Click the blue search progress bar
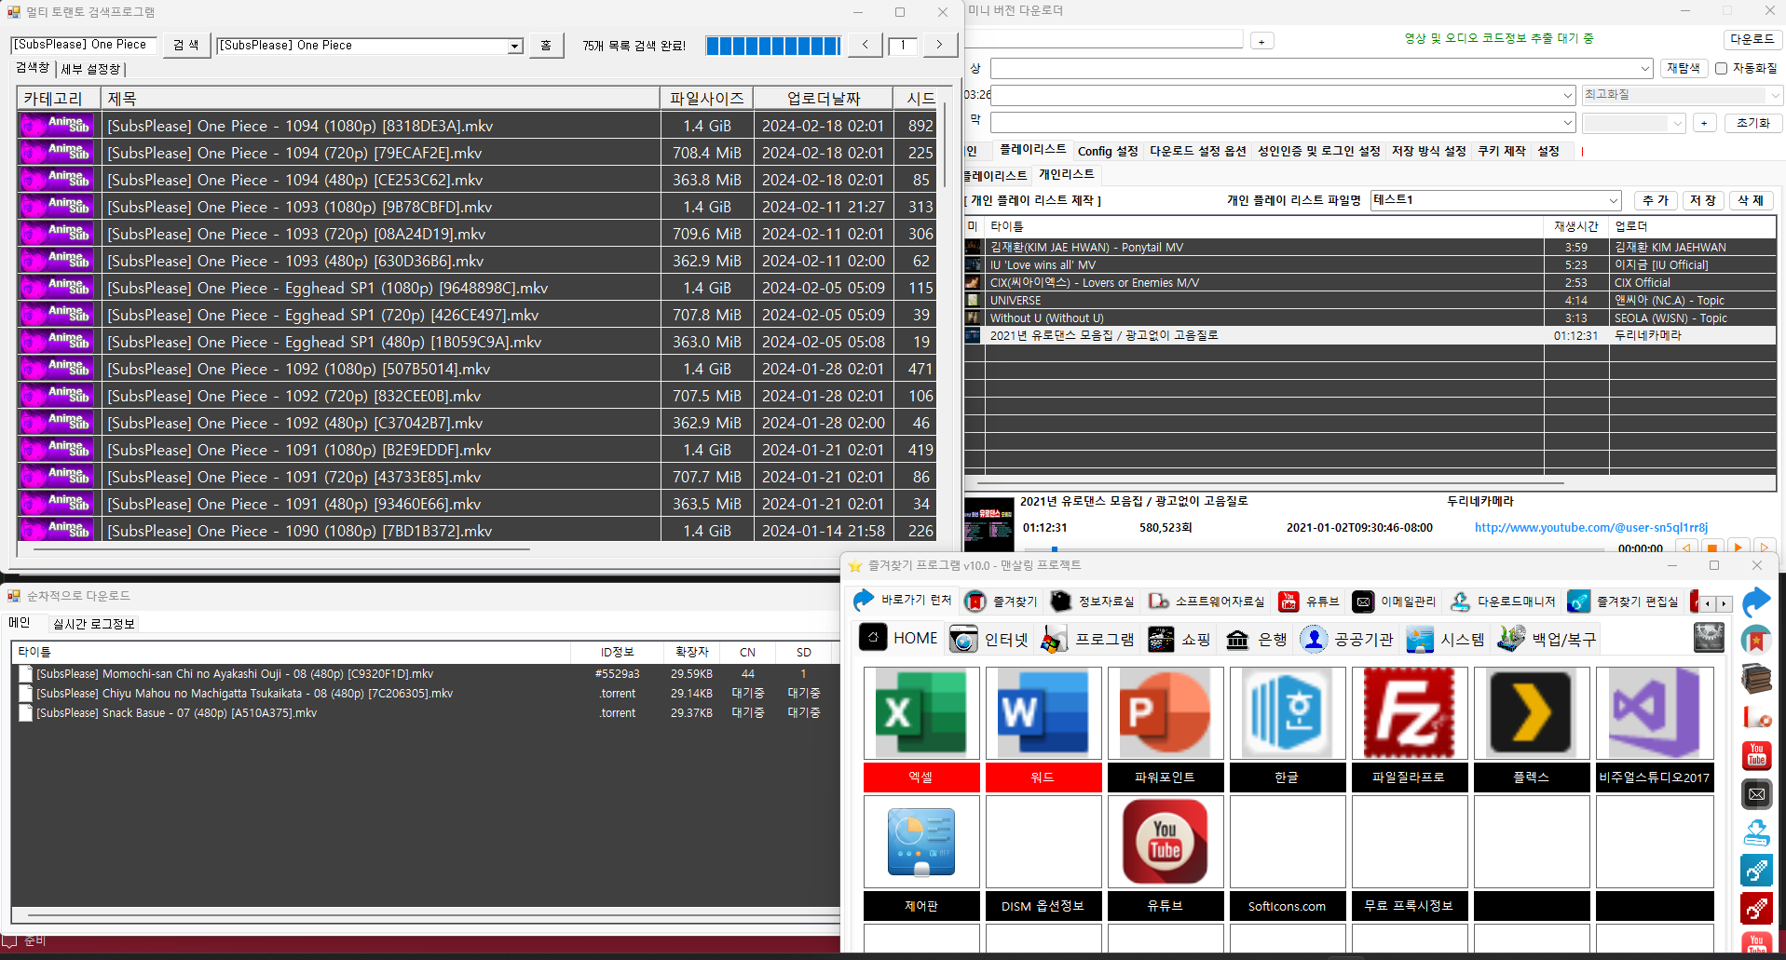Image resolution: width=1786 pixels, height=960 pixels. (x=773, y=46)
